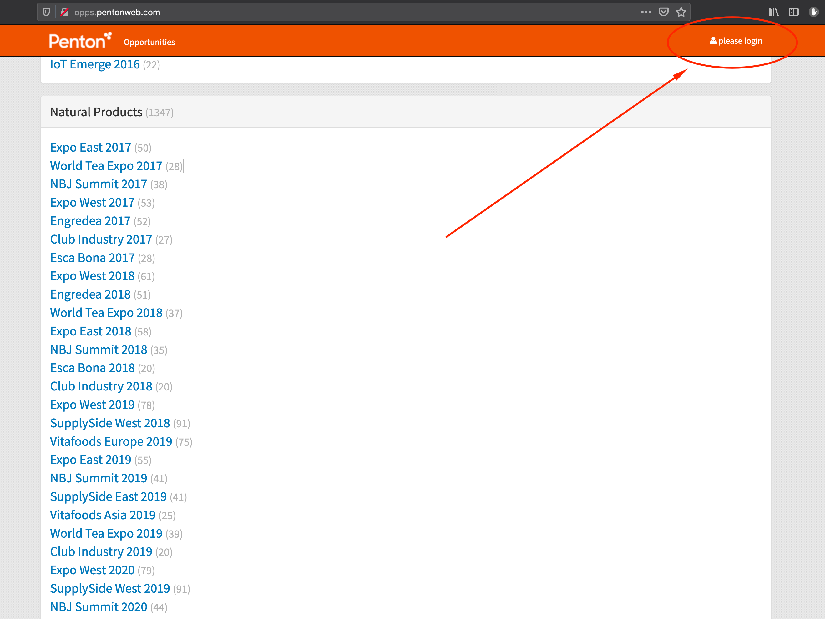Click the Penton logo
825x619 pixels.
(80, 41)
